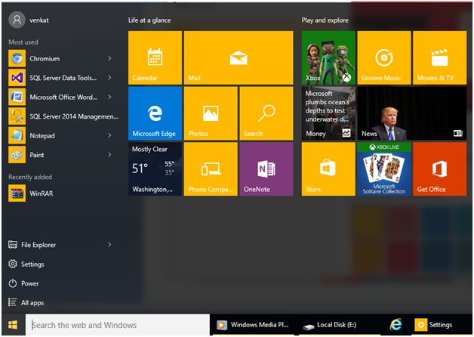Expand SQL Server Data Tools jump list arrow
This screenshot has height=337, width=474.
pyautogui.click(x=109, y=78)
